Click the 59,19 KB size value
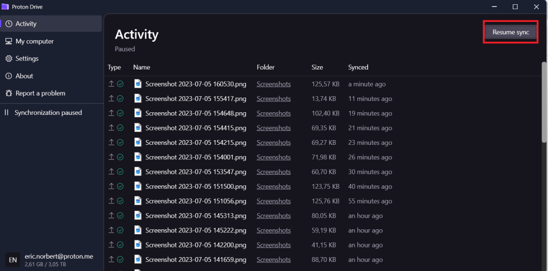 tap(324, 230)
